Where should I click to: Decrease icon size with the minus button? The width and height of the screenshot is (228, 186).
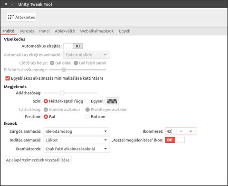click(x=181, y=131)
